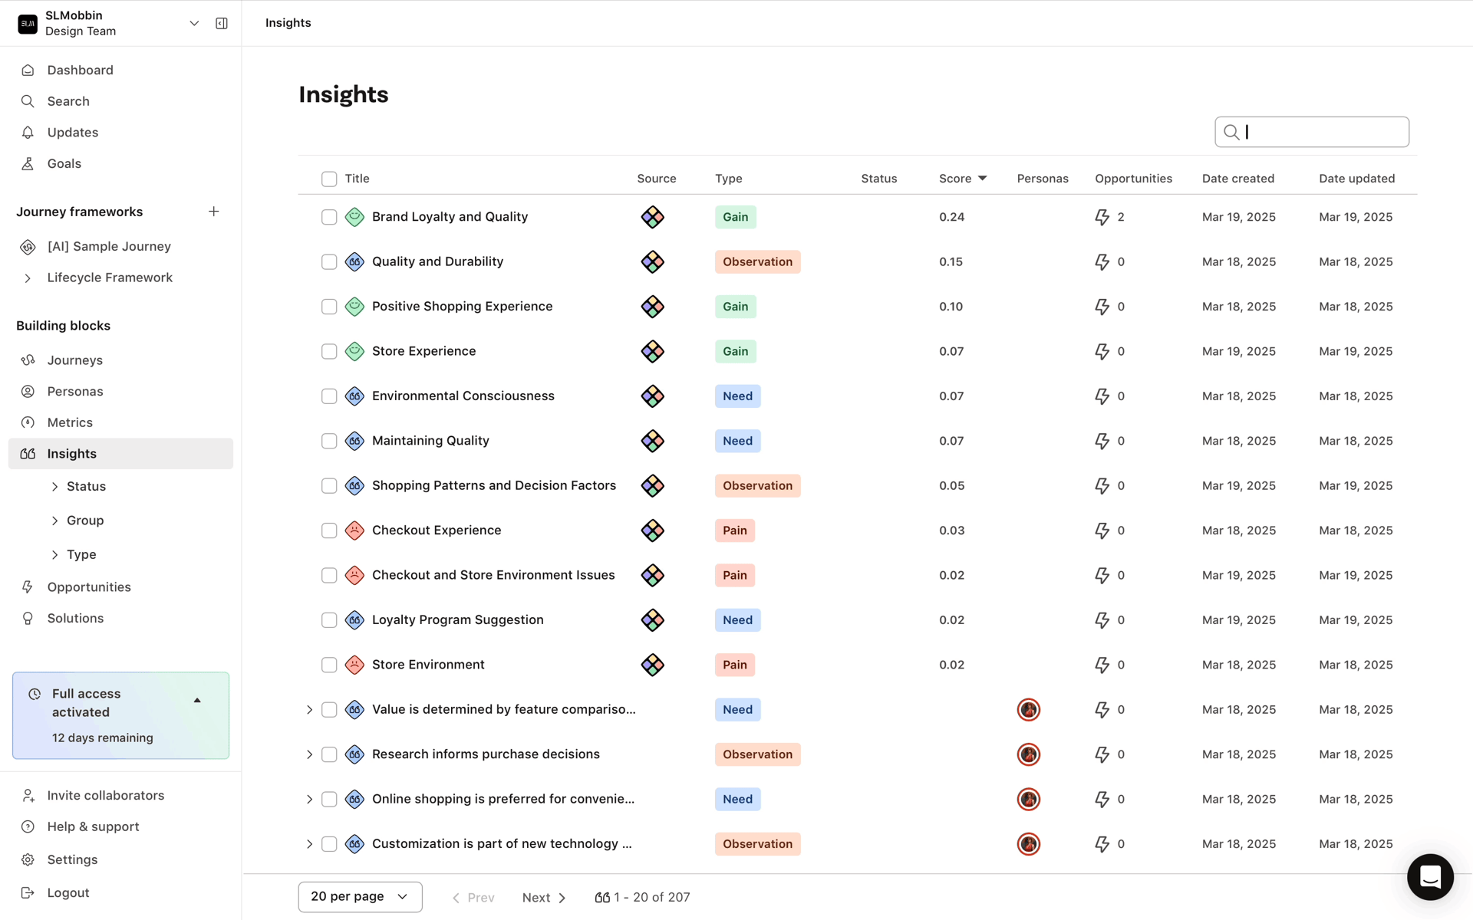Click the Date created column header
This screenshot has width=1473, height=920.
[1237, 179]
